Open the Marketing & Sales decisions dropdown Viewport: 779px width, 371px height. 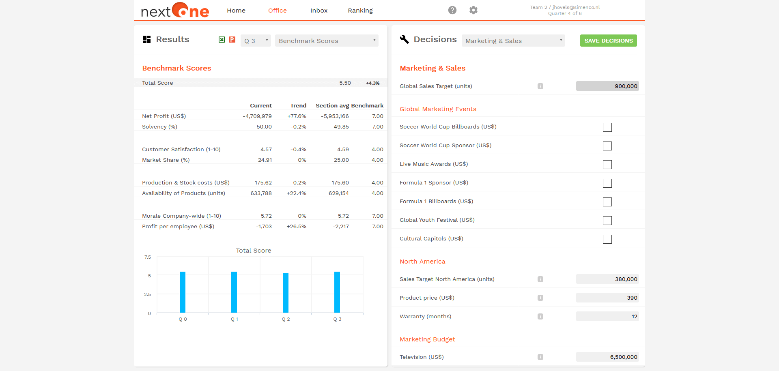click(x=513, y=41)
